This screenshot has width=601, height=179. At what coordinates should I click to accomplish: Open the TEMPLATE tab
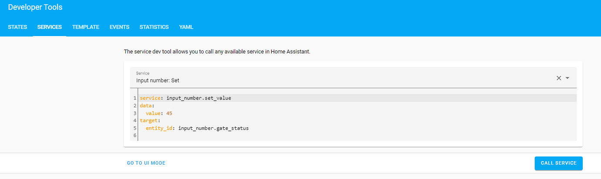coord(86,27)
